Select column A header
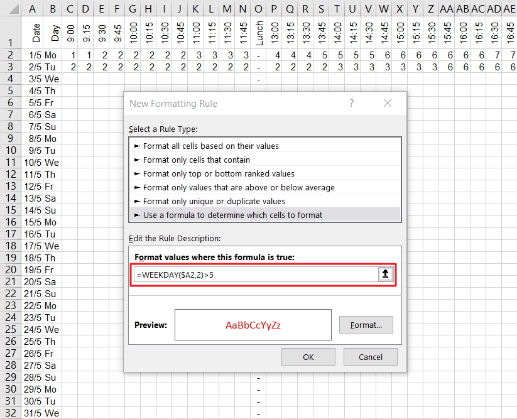Screen dimensions: 517x419 coord(32,9)
